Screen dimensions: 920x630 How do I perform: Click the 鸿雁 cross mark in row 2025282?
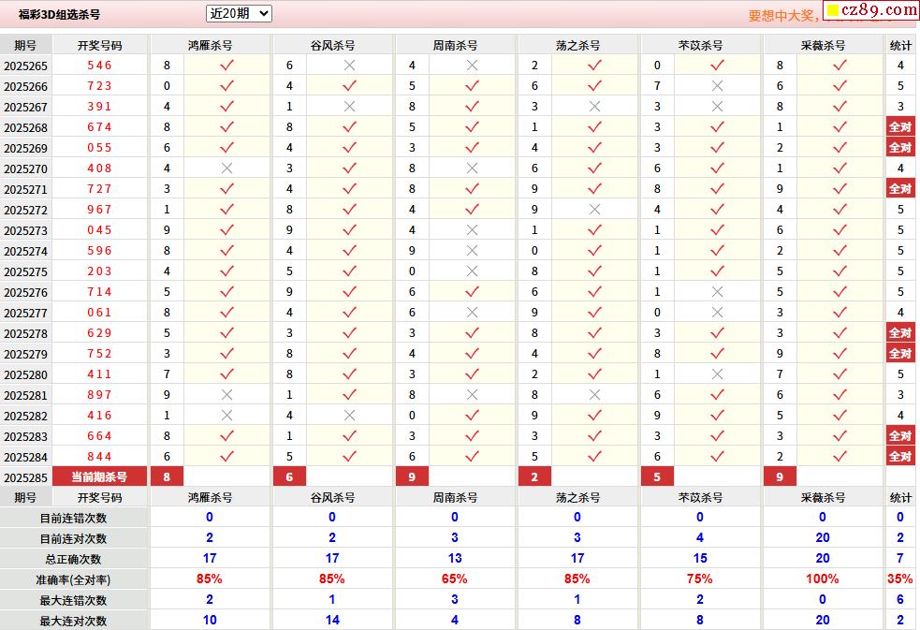click(x=227, y=416)
